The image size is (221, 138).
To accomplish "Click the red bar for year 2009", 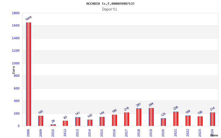I will [x=41, y=121].
